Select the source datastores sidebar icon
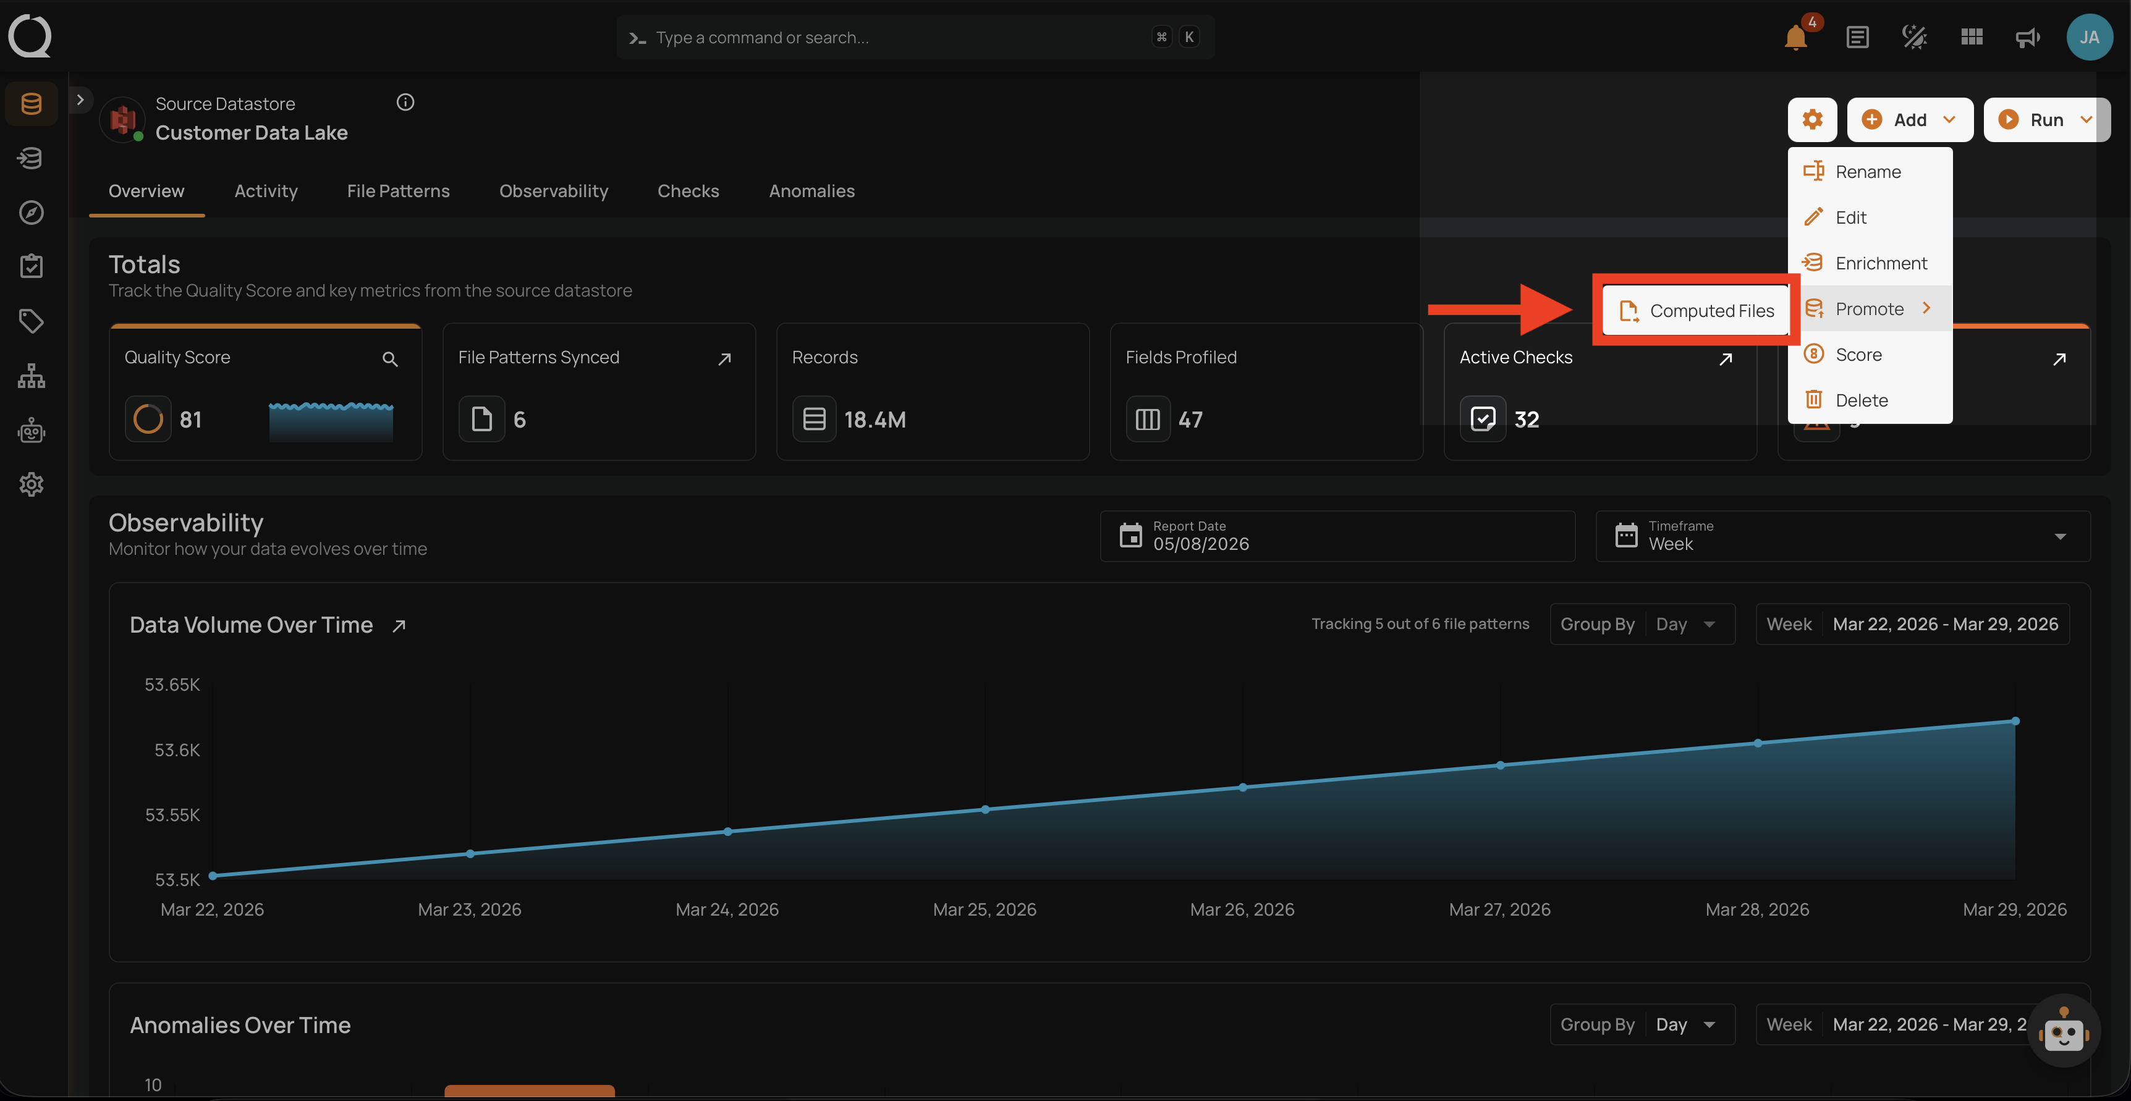 [x=32, y=103]
